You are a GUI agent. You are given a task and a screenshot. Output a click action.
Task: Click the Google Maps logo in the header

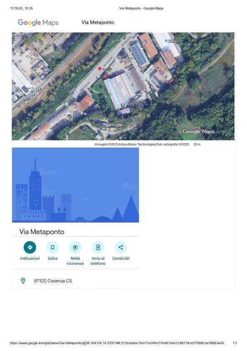[x=38, y=22]
